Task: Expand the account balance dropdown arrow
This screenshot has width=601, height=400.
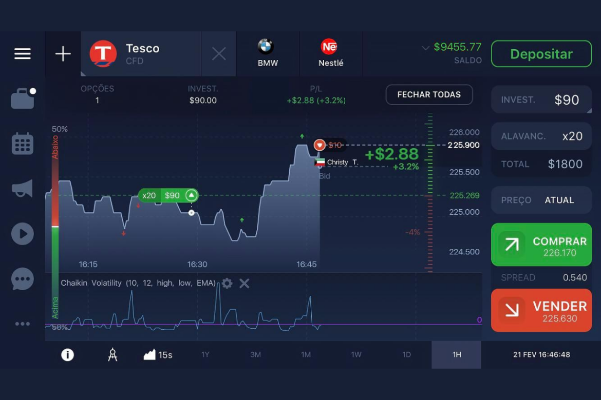Action: [x=425, y=48]
